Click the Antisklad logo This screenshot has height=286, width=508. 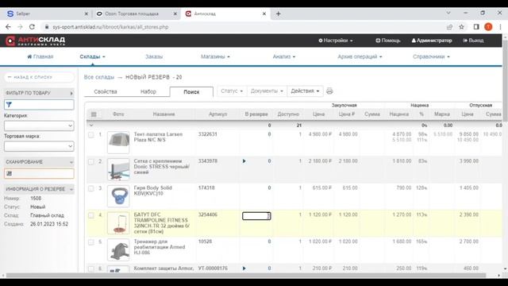[35, 41]
